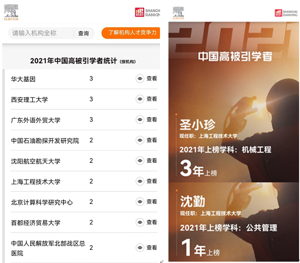Click the eye icon for 上海工程技术大学

click(140, 181)
